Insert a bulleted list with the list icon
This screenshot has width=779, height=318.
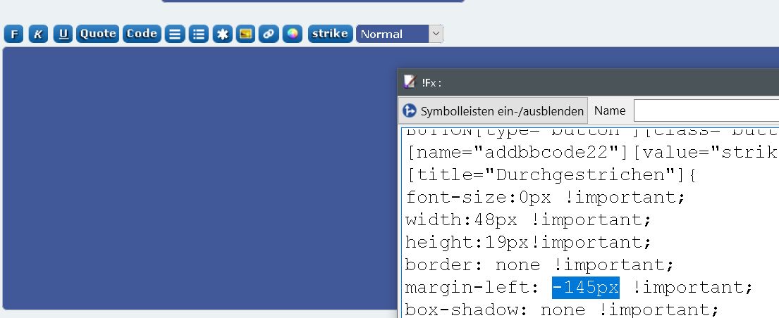click(x=199, y=34)
